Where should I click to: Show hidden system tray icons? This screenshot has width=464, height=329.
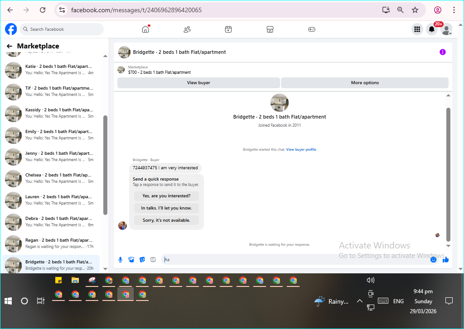(x=359, y=301)
